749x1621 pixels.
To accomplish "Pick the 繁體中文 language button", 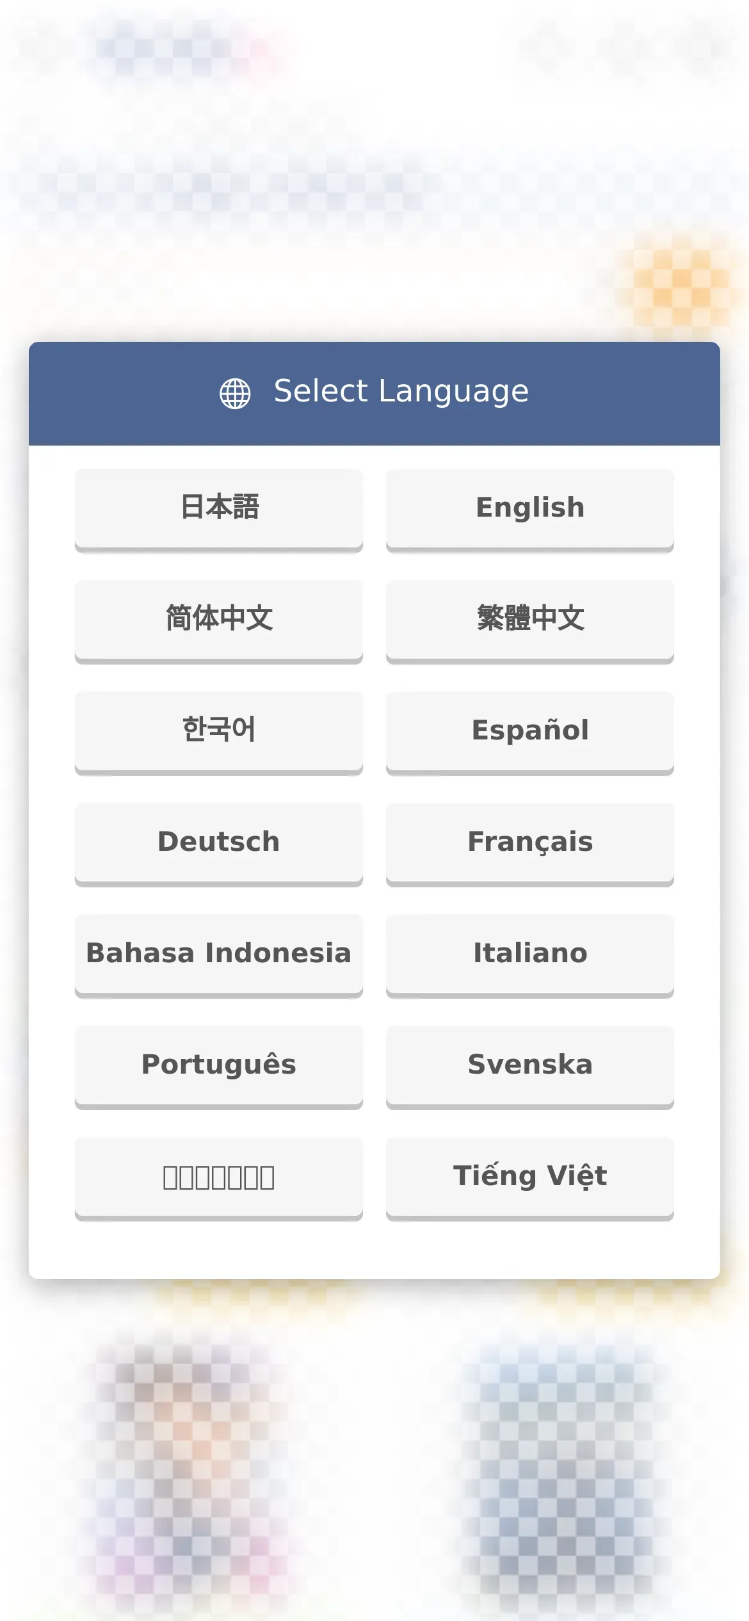I will click(530, 620).
